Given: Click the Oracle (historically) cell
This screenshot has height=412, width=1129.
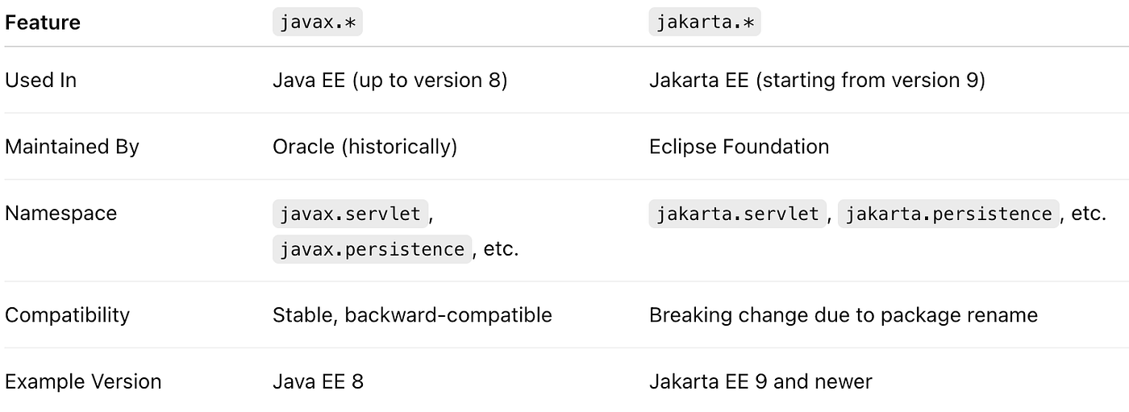Looking at the screenshot, I should (x=365, y=147).
